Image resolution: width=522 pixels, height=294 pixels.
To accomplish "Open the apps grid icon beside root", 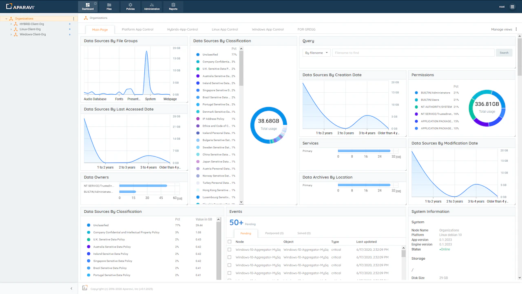I will point(513,7).
